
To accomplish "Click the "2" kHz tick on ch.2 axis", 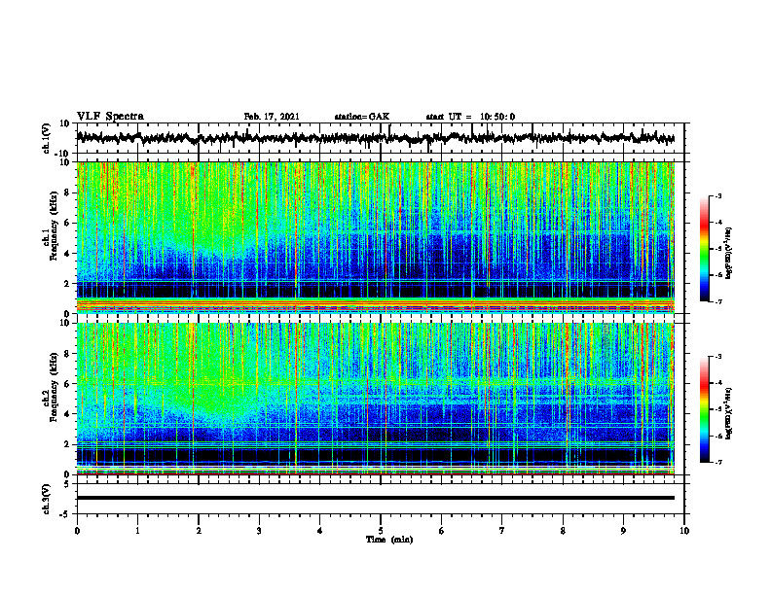I will [67, 444].
